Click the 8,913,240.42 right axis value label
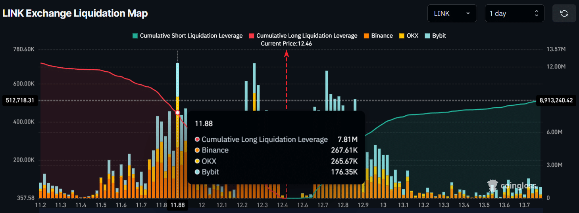This screenshot has width=579, height=213. (556, 101)
